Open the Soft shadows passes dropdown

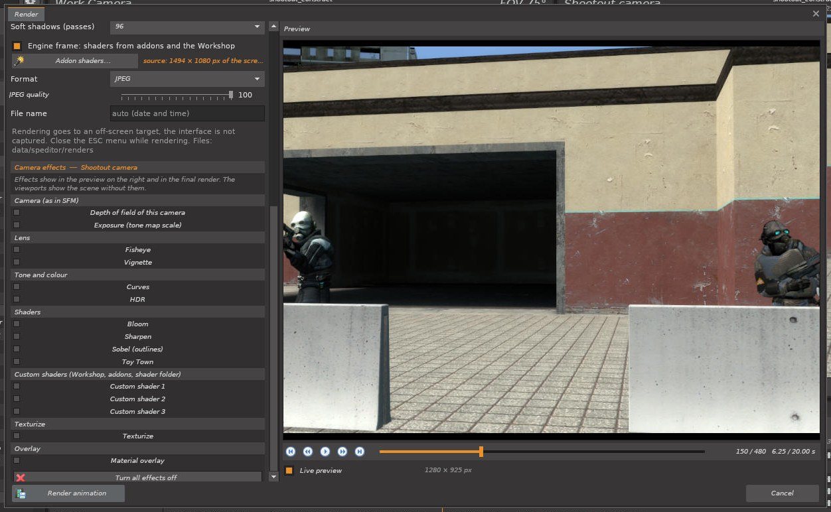click(187, 27)
